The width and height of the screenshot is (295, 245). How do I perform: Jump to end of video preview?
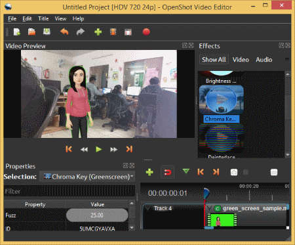point(129,149)
